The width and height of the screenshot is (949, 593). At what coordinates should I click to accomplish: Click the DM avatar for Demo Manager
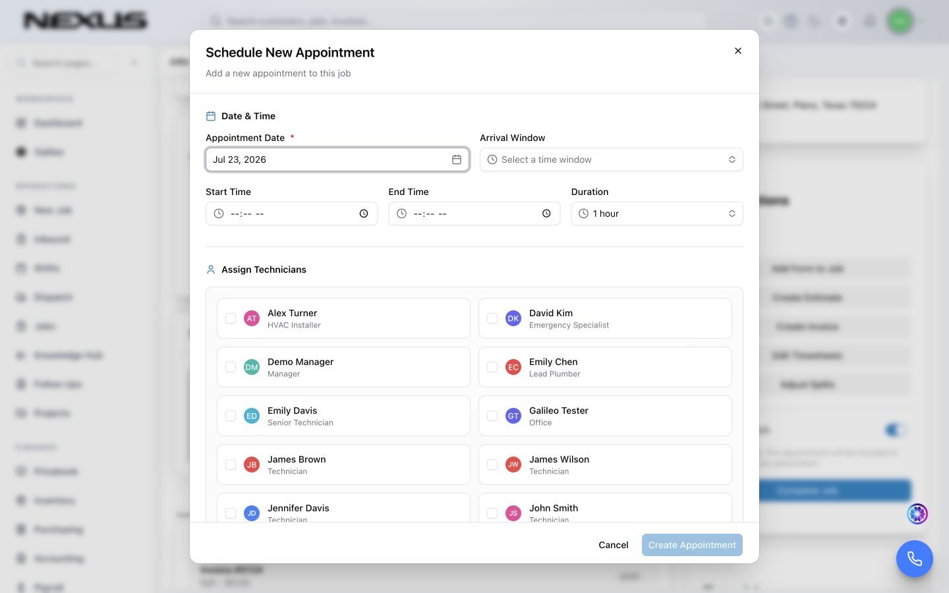[252, 367]
